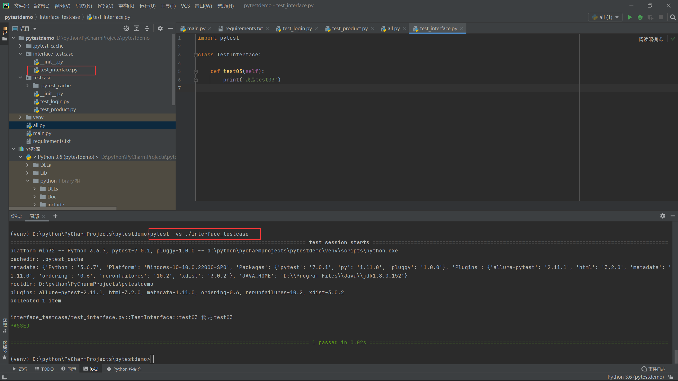Expand all items in project tree
Viewport: 678px width, 381px height.
pos(137,28)
